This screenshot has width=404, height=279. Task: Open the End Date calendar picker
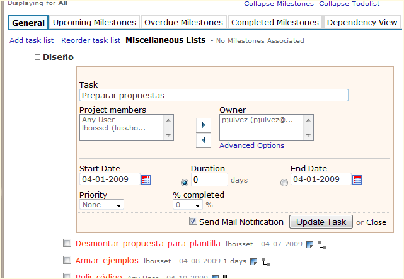coord(357,180)
